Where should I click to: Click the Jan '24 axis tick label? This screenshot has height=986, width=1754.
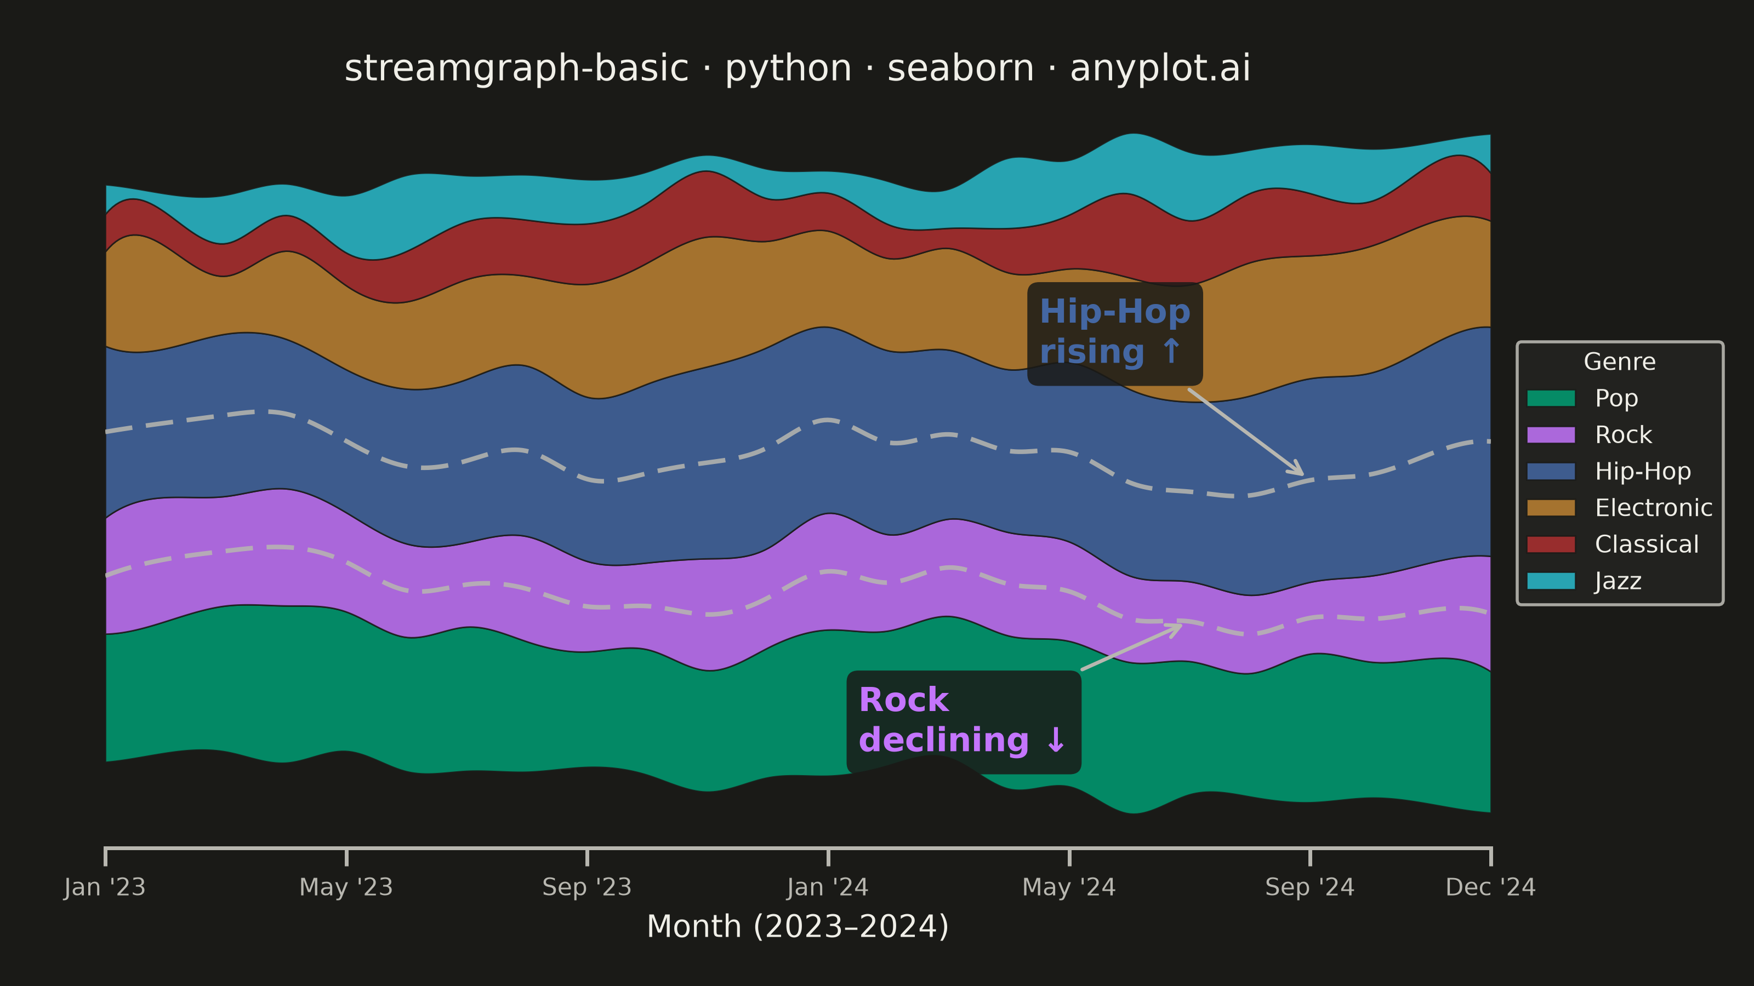point(827,887)
